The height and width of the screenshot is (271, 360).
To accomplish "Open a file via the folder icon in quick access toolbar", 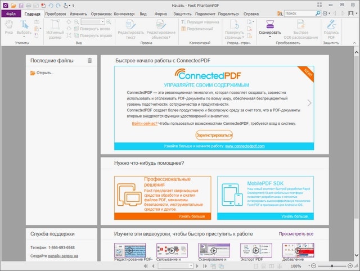I will tap(13, 5).
